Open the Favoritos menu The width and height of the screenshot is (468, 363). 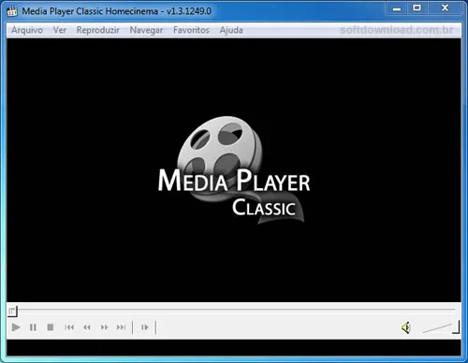coord(191,30)
